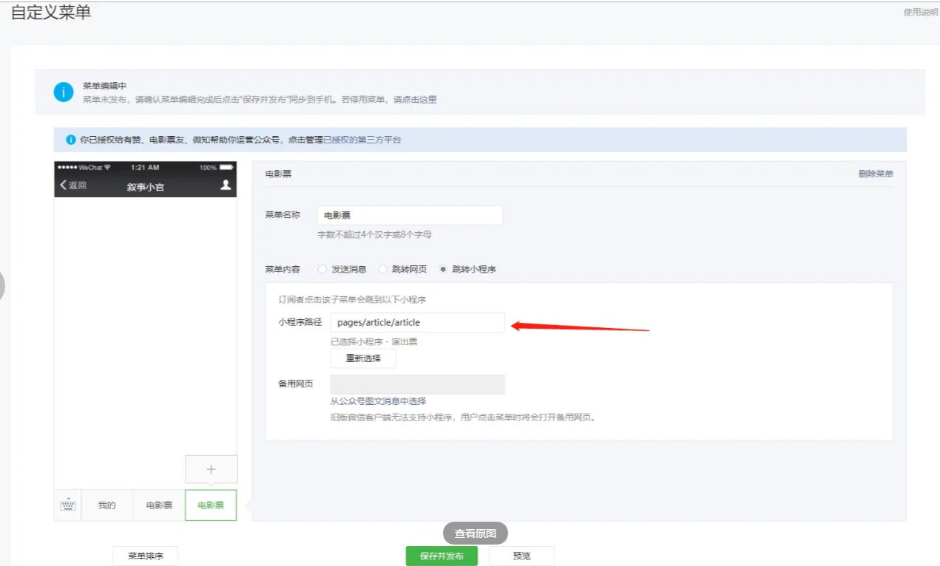Click the profile icon in phone header

[x=226, y=185]
